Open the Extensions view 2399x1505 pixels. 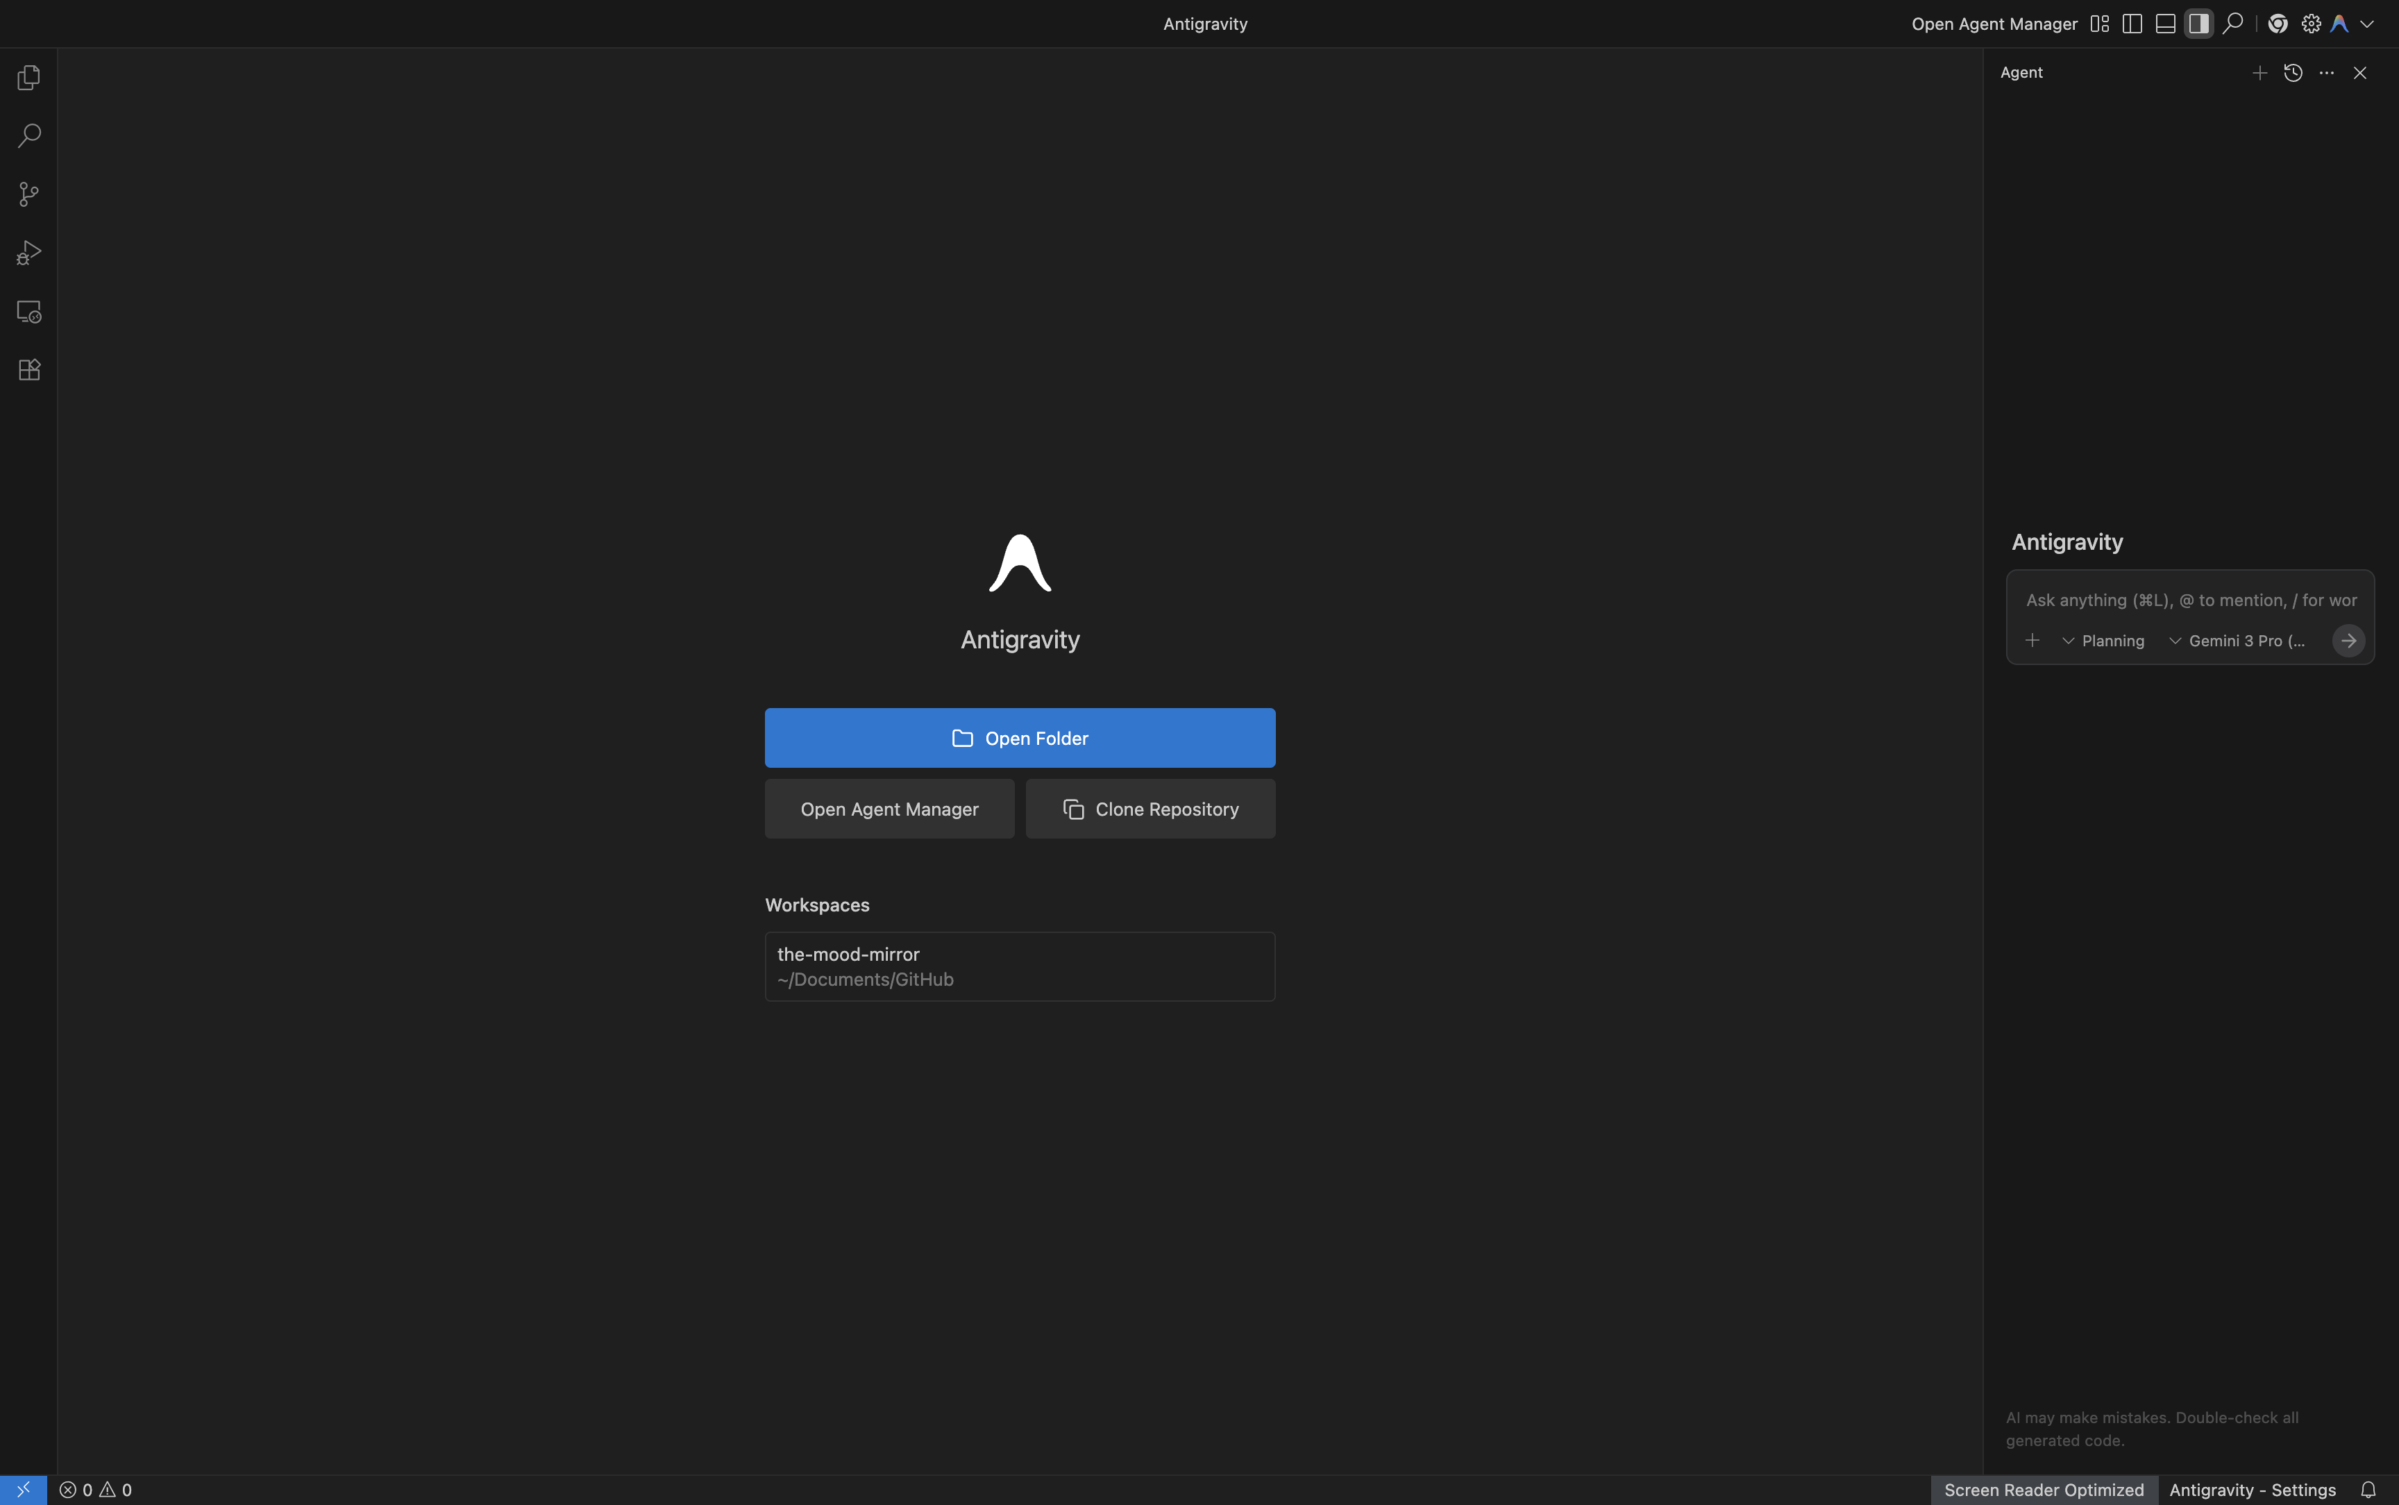pos(29,370)
